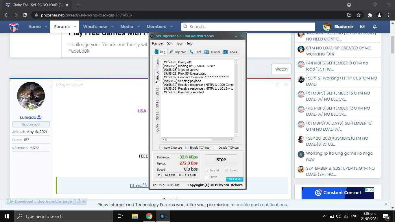395x222 pixels.
Task: Click the log horizontal scroll right arrow
Action: 231,140
